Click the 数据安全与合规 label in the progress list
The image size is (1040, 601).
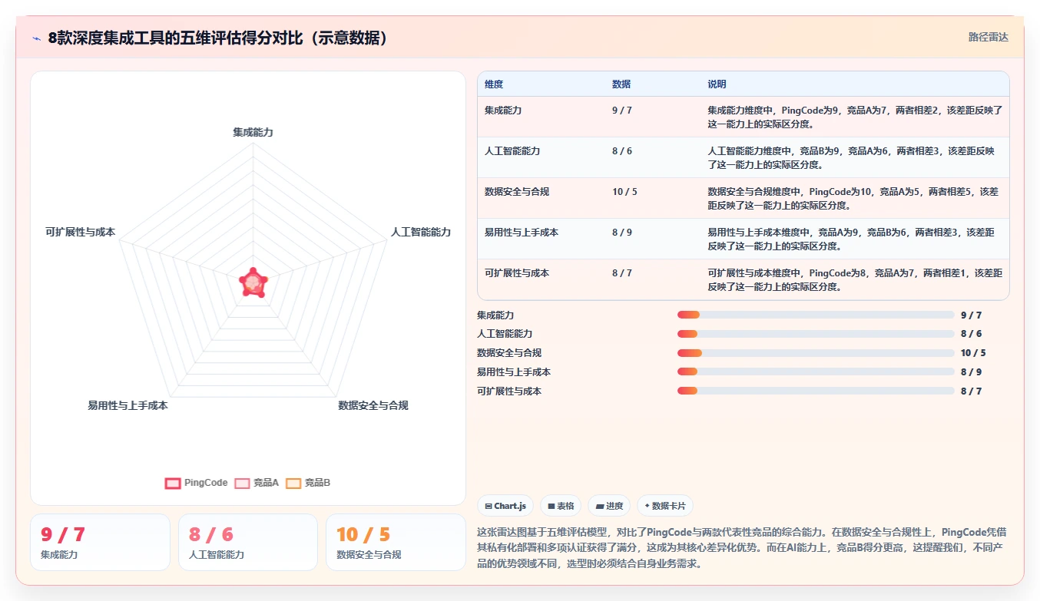[509, 353]
